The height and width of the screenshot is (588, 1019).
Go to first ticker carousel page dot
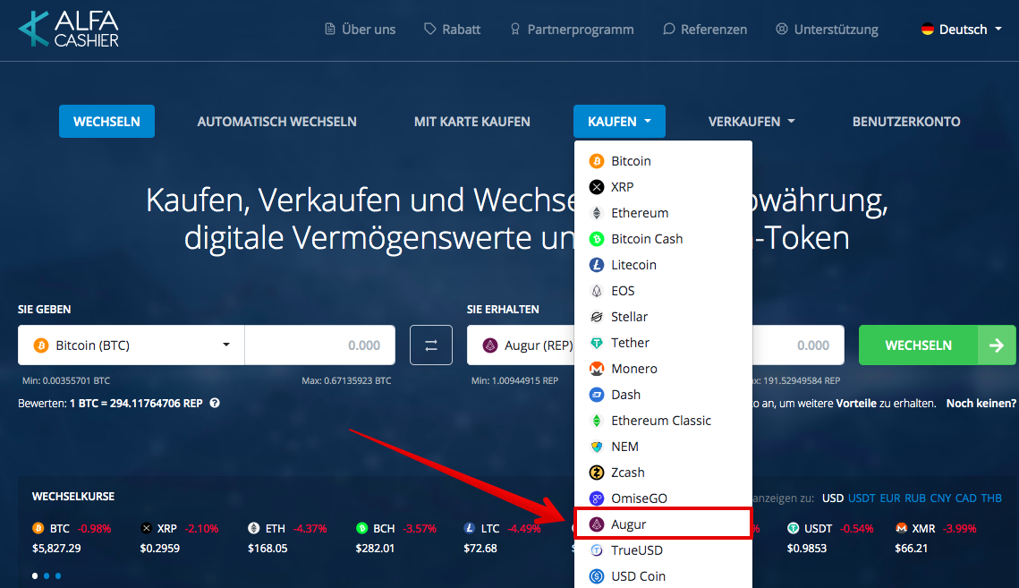pyautogui.click(x=34, y=575)
